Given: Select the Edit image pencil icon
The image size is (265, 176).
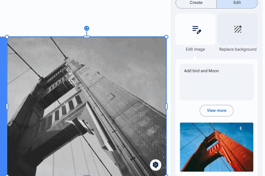Looking at the screenshot, I should [196, 30].
